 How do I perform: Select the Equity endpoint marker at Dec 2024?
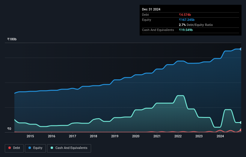point(241,49)
